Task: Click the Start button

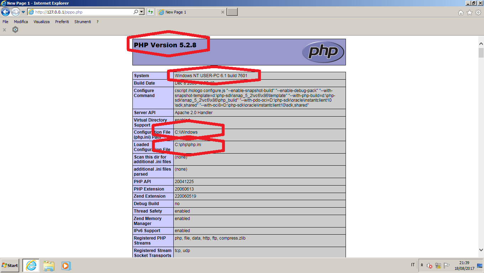Action: click(x=10, y=266)
